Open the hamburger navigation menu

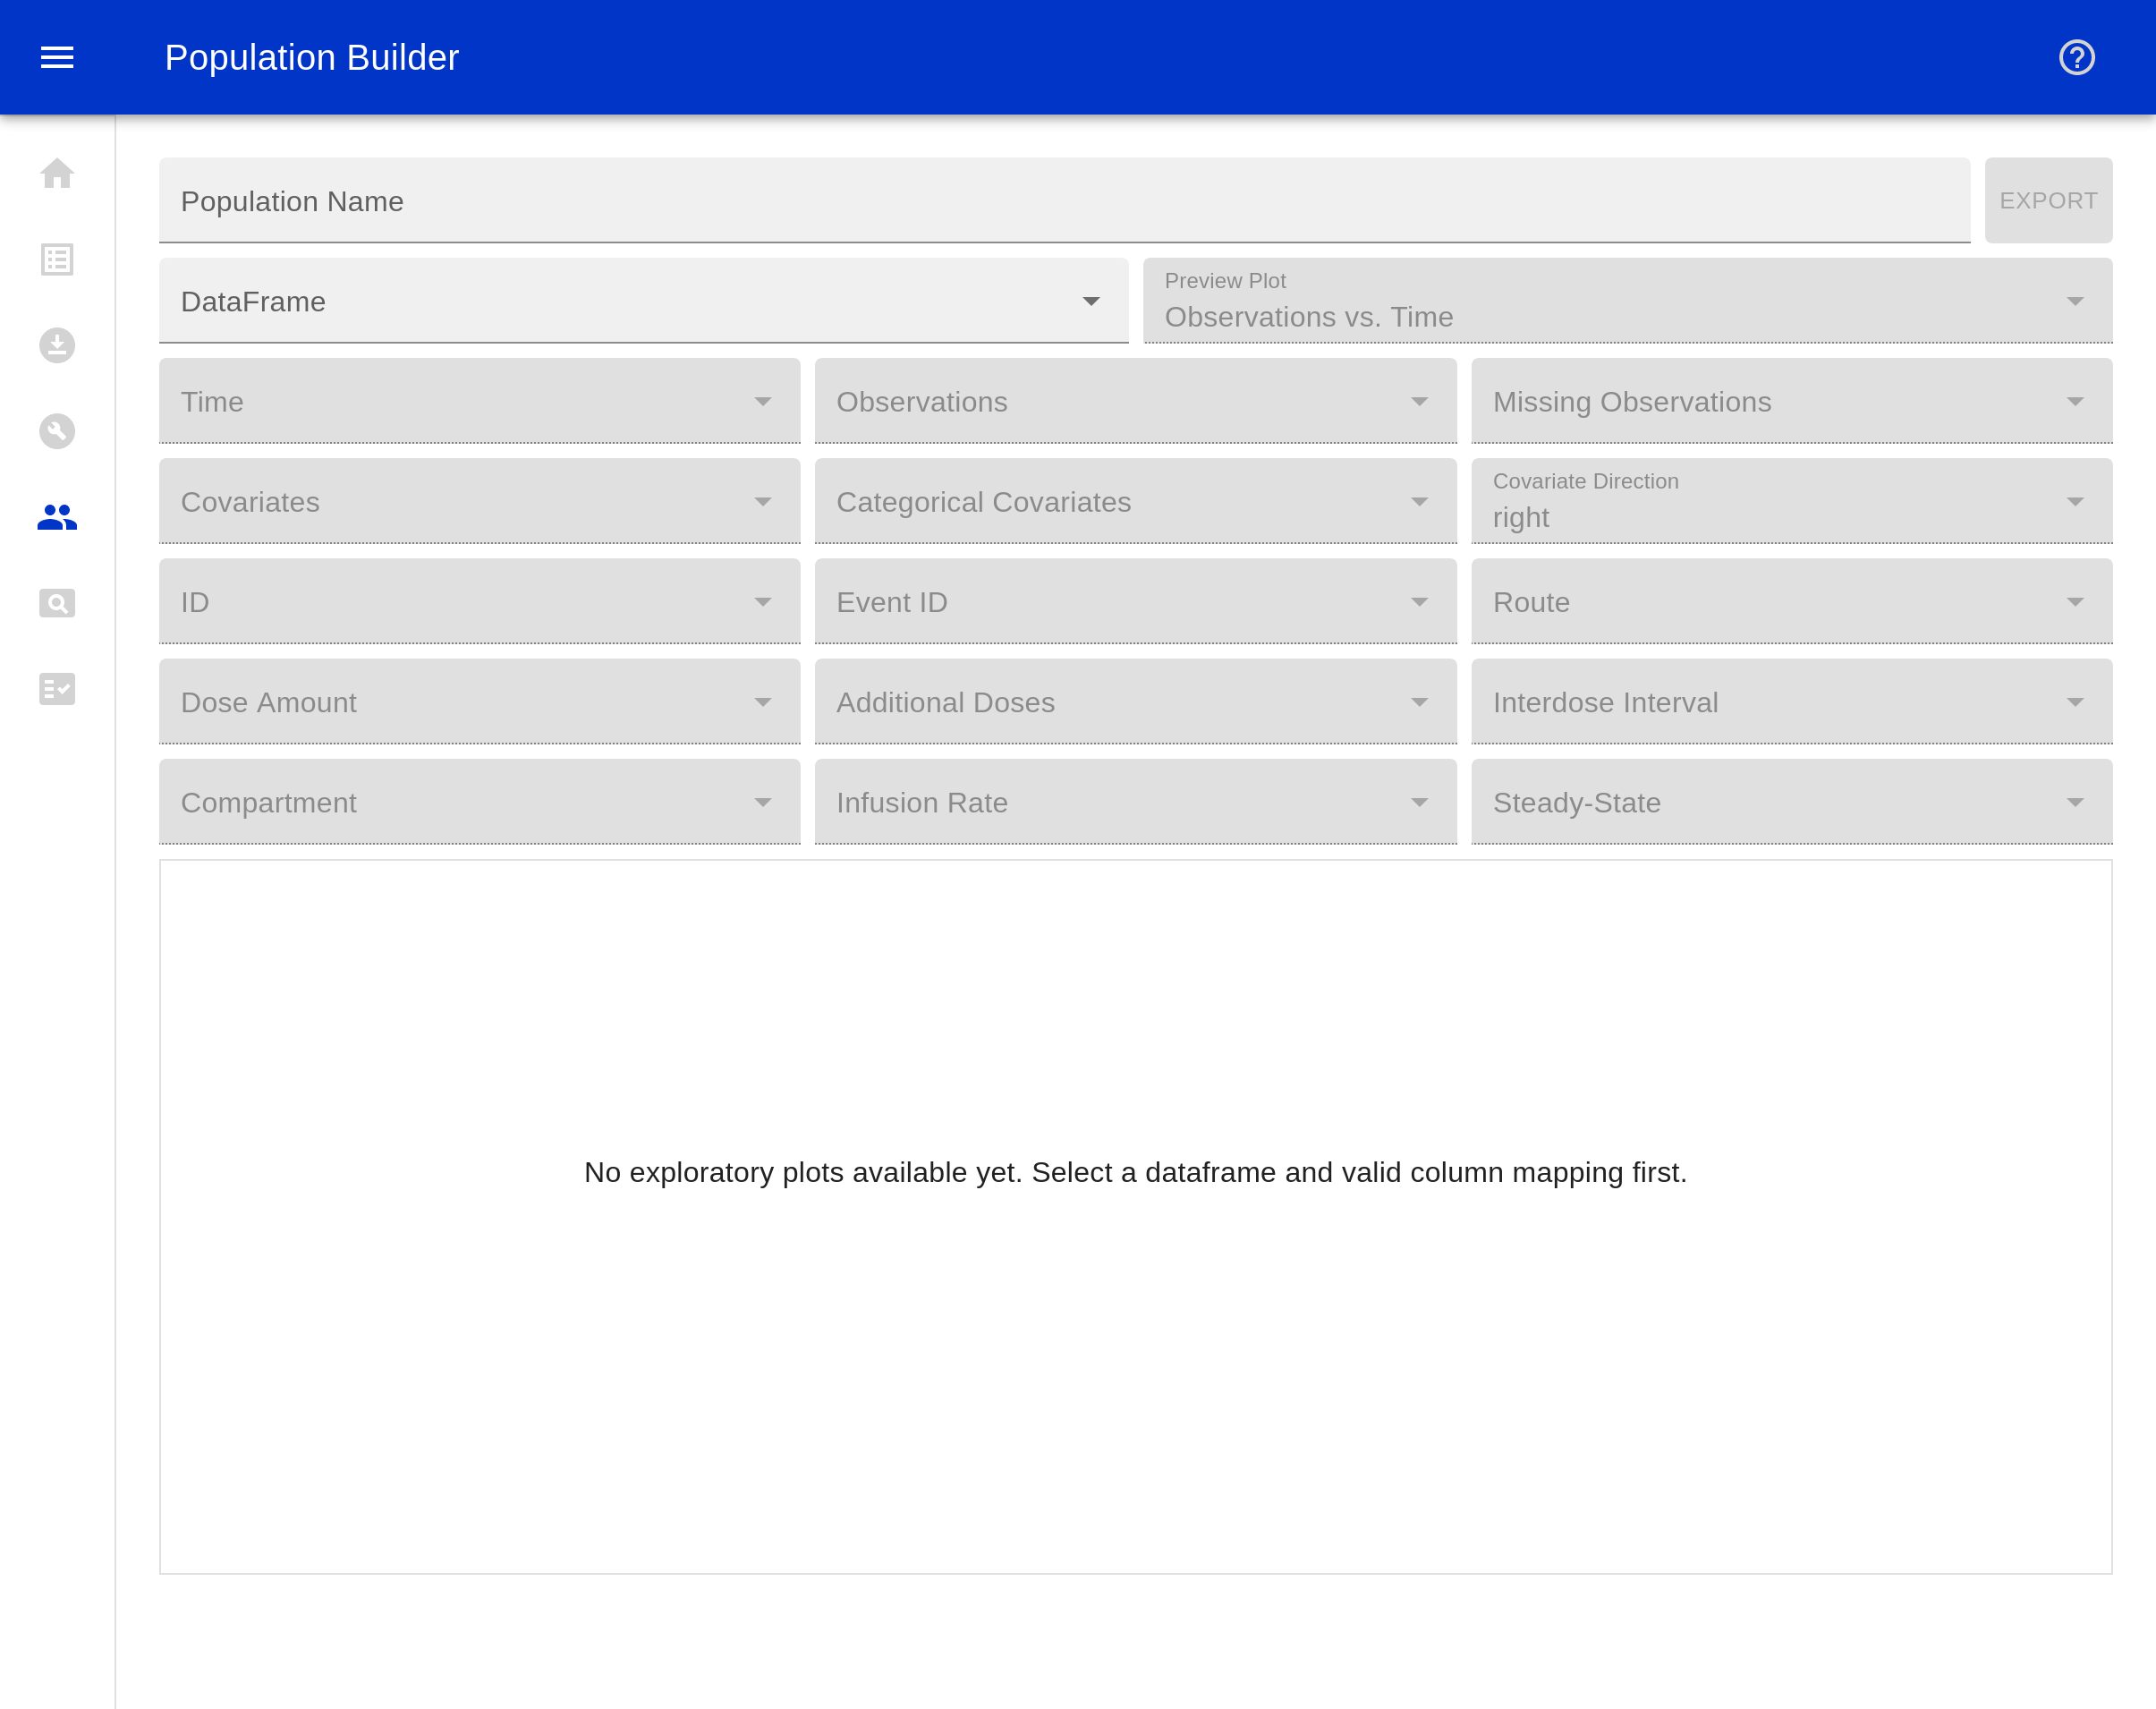click(x=57, y=57)
